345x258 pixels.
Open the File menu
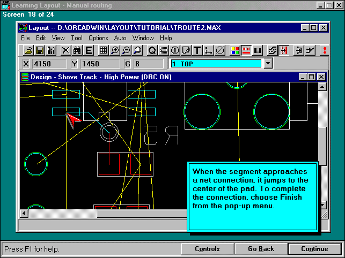(25, 38)
